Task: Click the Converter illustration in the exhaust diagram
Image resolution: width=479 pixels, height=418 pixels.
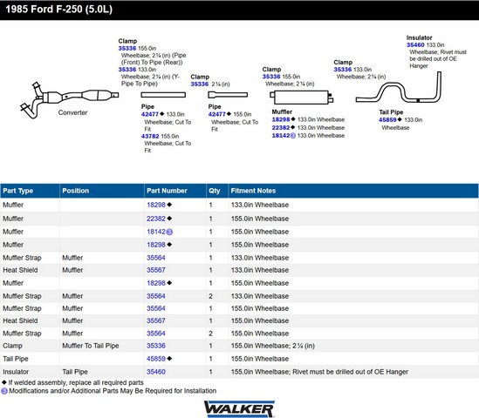Action: tap(69, 99)
